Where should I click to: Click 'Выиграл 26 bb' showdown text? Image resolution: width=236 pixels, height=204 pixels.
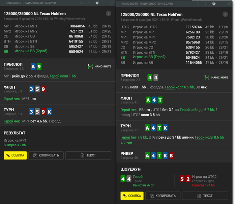tap(144, 185)
